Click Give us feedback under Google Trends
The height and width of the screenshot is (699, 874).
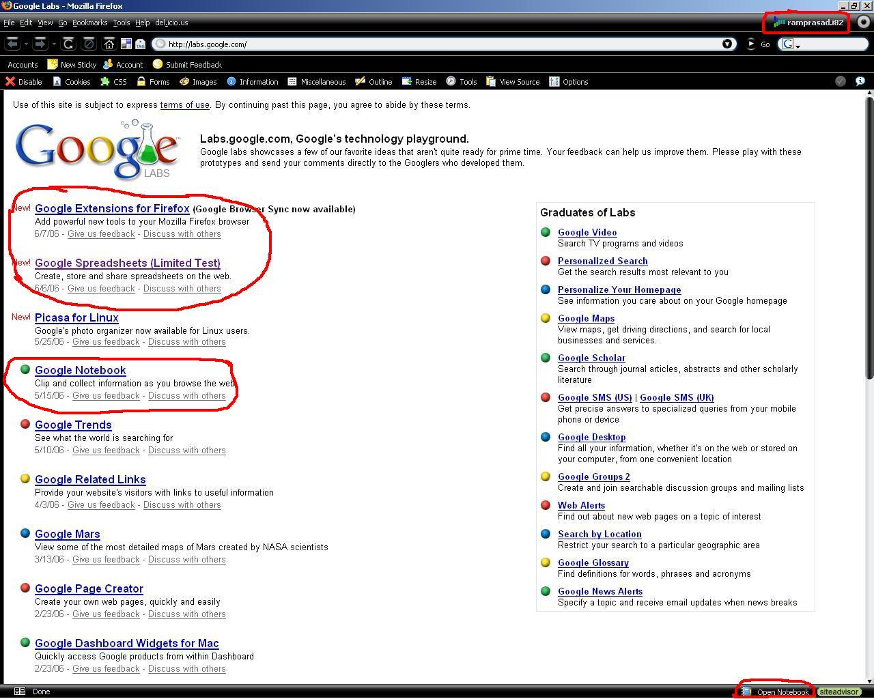click(106, 450)
